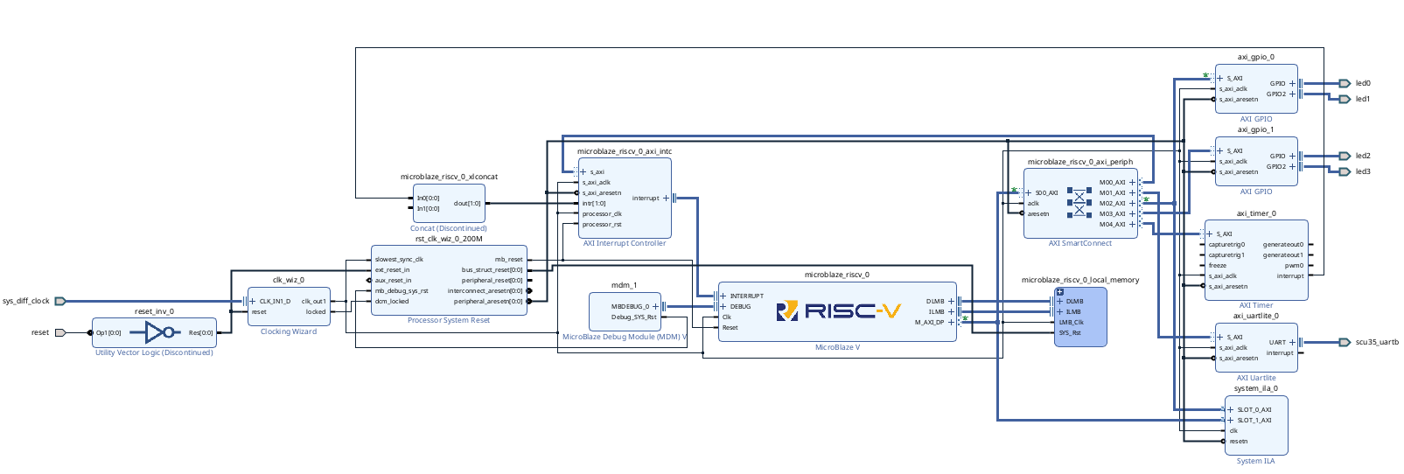Click the Processor System Reset label
1404x474 pixels.
pos(449,320)
